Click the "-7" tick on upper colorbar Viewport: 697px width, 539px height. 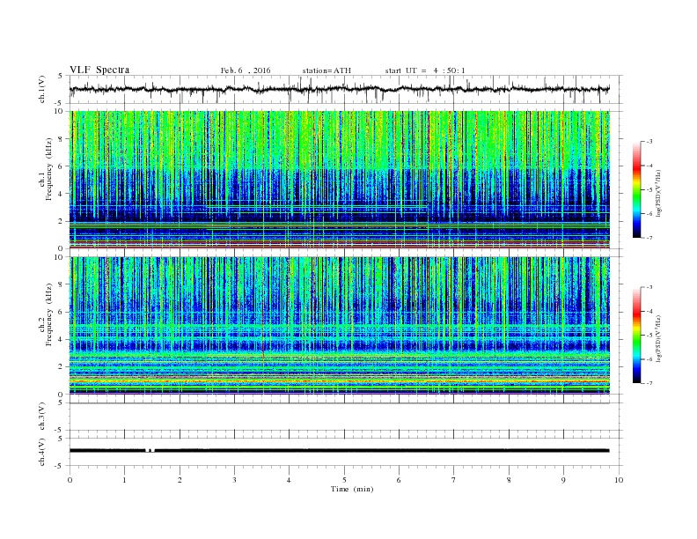(649, 238)
